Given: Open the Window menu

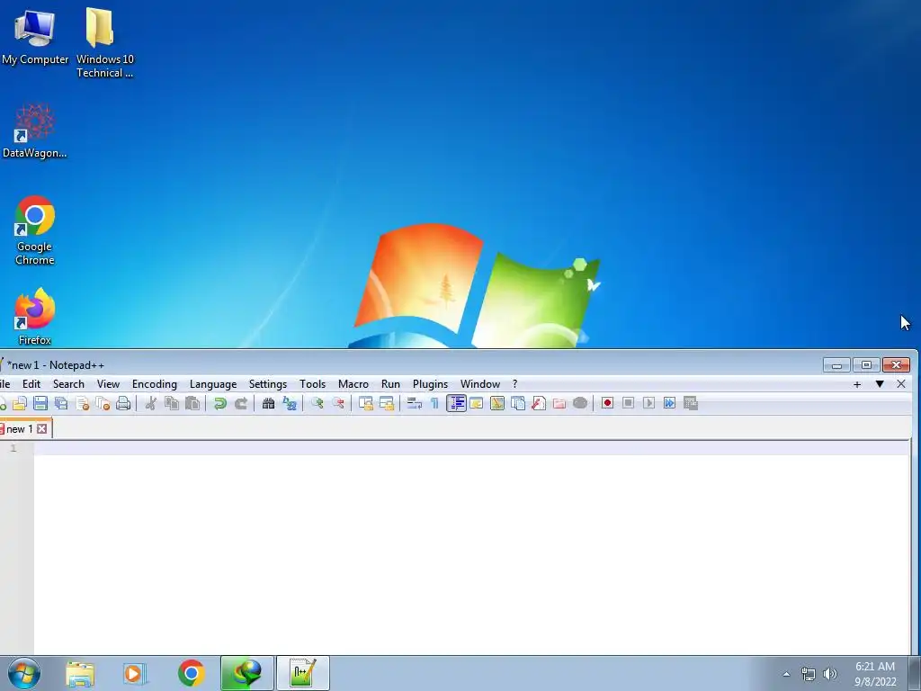Looking at the screenshot, I should coord(480,384).
